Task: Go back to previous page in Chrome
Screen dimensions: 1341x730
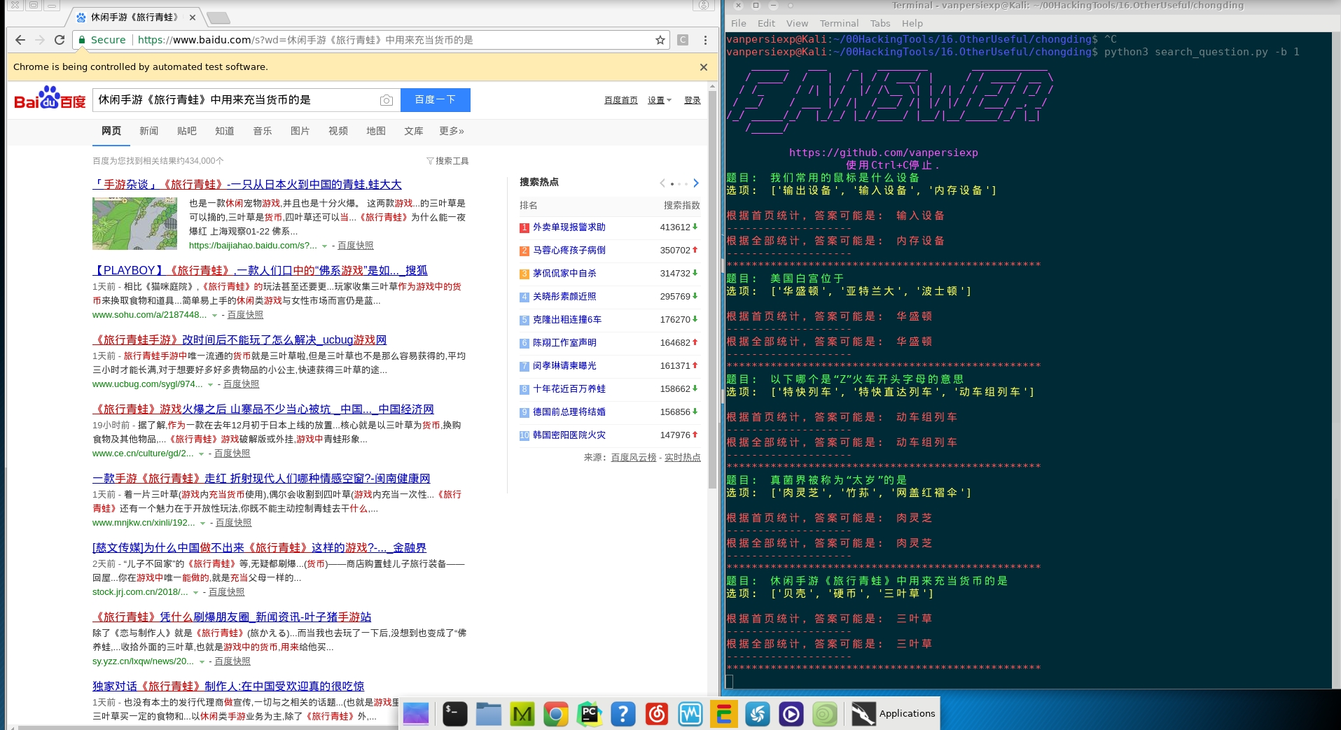Action: [20, 40]
